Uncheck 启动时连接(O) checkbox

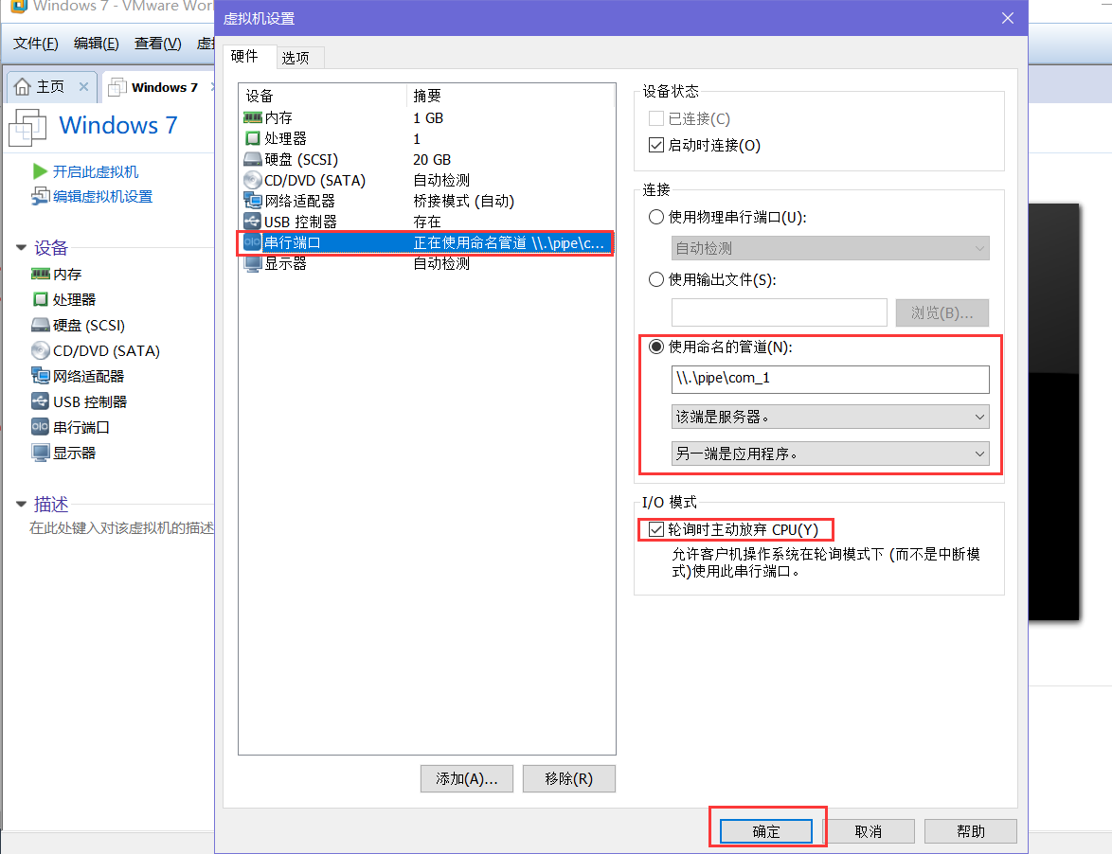656,145
